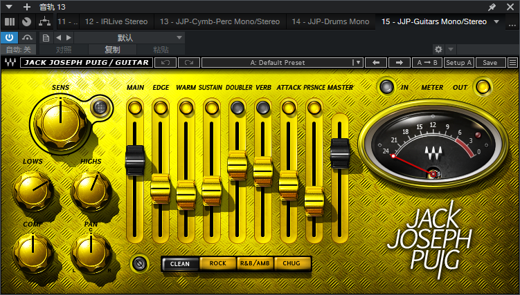The height and width of the screenshot is (295, 520).
Task: Expand the plugin tab list dropdown arrow
Action: click(496, 22)
